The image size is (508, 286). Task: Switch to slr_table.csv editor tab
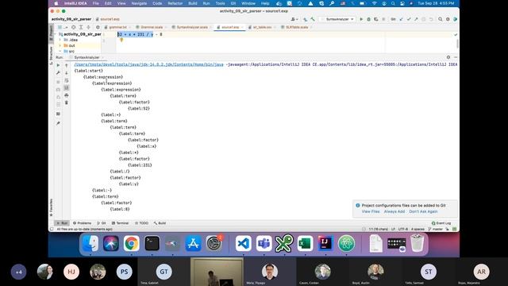point(261,27)
